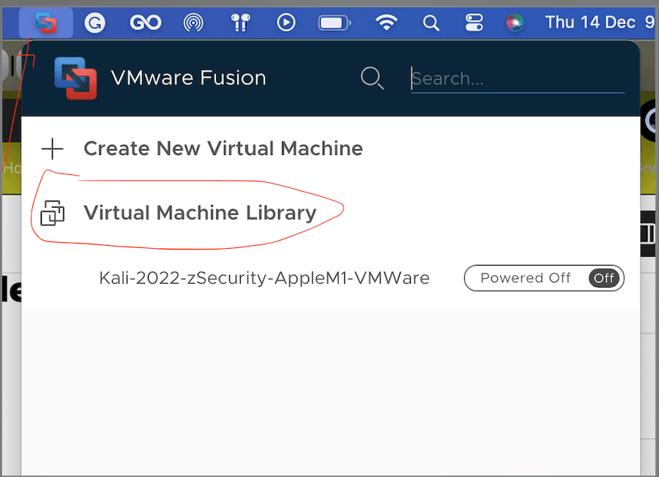
Task: Click the magnifier icon in VMware header
Action: pyautogui.click(x=372, y=78)
